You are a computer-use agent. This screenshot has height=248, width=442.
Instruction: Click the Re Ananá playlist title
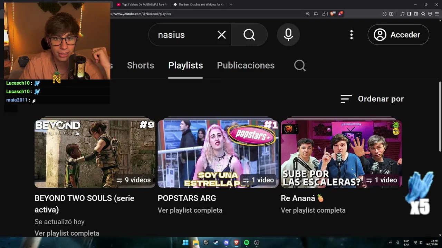pos(302,198)
